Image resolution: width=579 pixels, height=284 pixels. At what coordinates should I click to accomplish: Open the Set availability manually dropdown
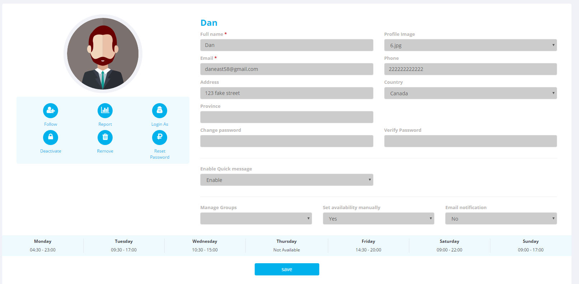click(378, 218)
